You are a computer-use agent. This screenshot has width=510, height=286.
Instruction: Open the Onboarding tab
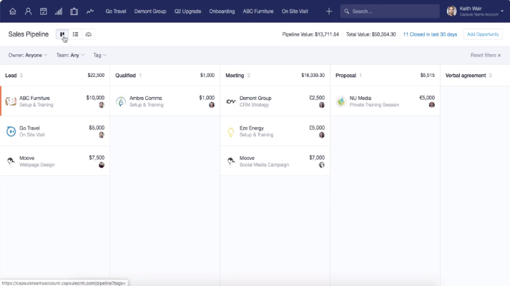(x=222, y=11)
